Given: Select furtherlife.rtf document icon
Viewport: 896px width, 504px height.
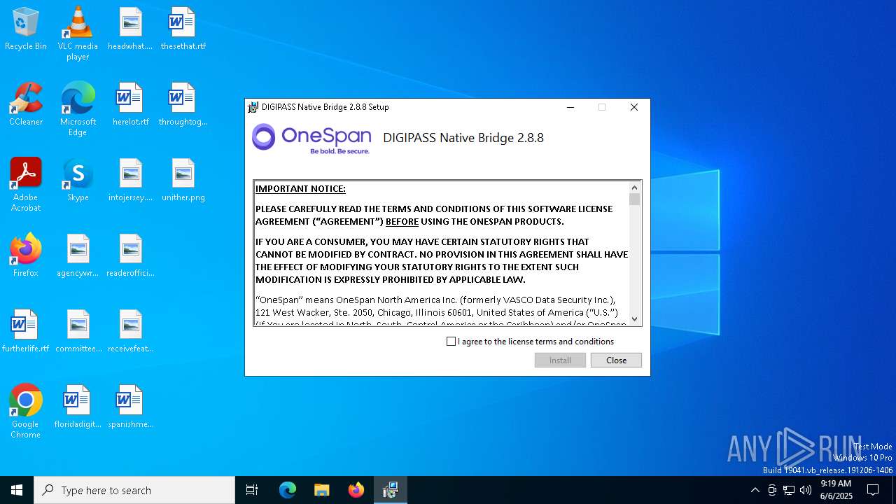Looking at the screenshot, I should (26, 331).
